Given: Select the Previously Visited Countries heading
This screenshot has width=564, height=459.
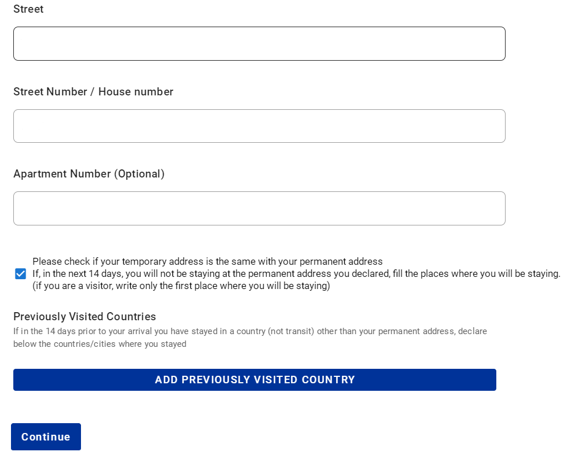Looking at the screenshot, I should [x=84, y=317].
